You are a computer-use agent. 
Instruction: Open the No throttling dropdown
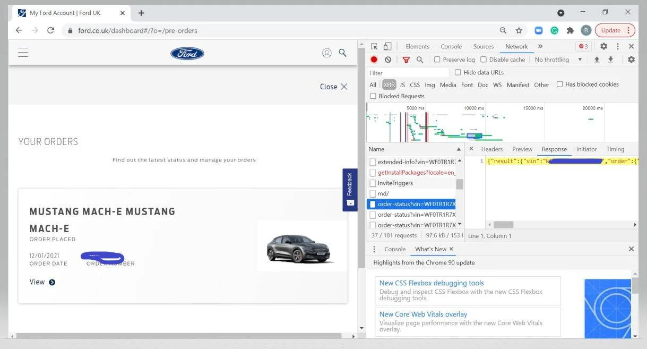558,59
